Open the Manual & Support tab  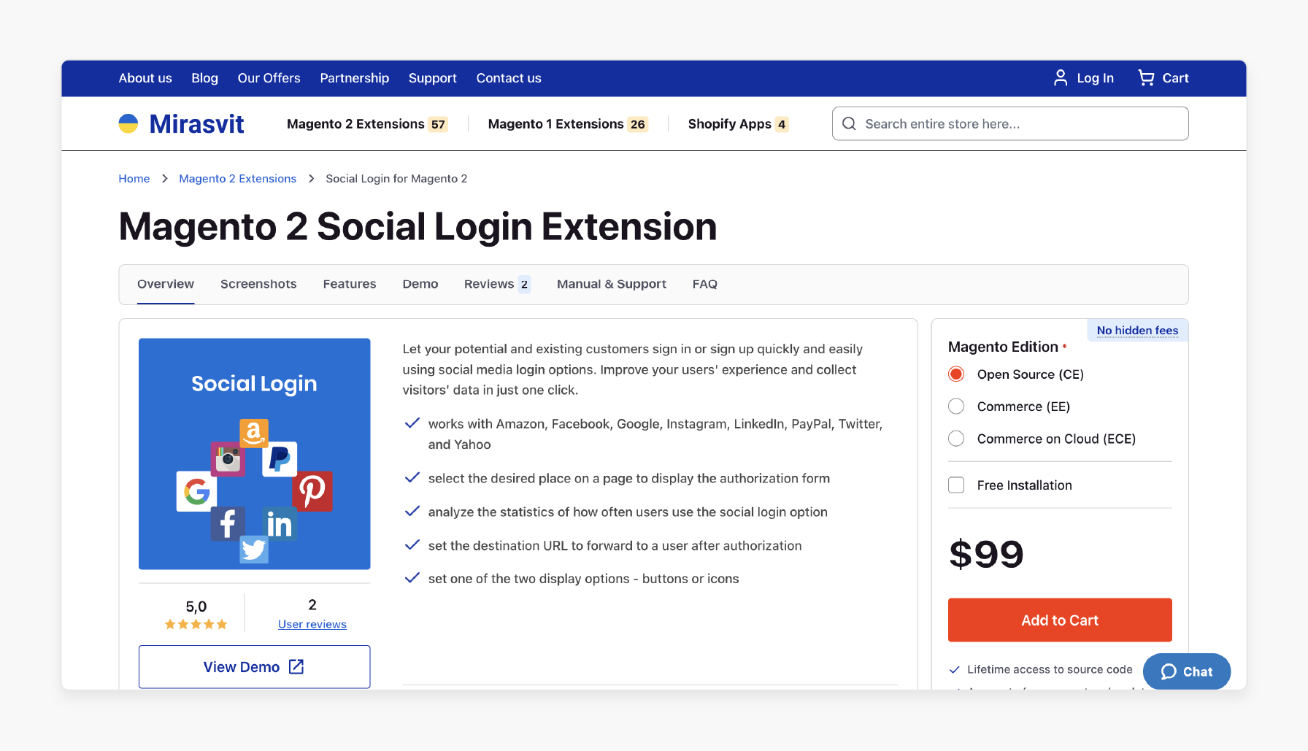[612, 284]
